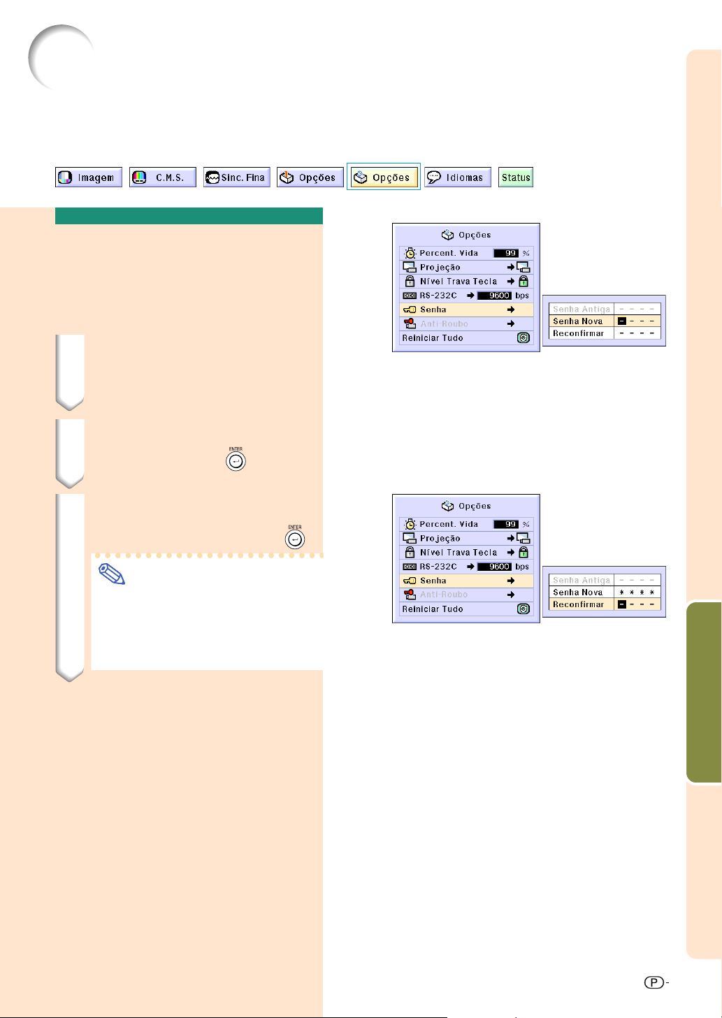The height and width of the screenshot is (1018, 722).
Task: Click the Senha key icon in menu with blank Senha Nova
Action: (x=410, y=310)
